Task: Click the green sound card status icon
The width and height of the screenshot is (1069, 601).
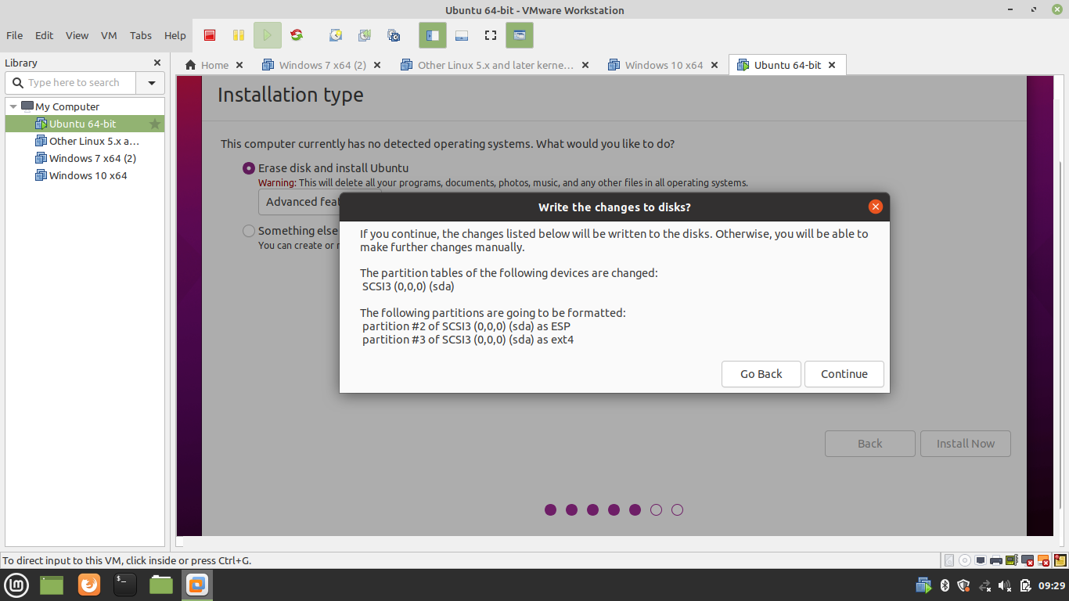Action: click(1012, 560)
